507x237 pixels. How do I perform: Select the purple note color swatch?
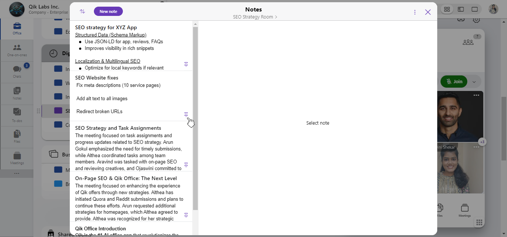pyautogui.click(x=58, y=111)
